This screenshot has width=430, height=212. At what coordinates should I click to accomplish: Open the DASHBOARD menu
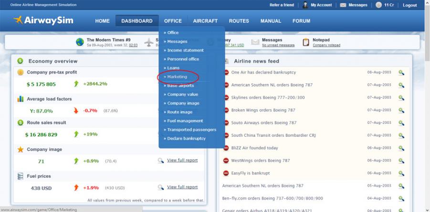pyautogui.click(x=137, y=21)
